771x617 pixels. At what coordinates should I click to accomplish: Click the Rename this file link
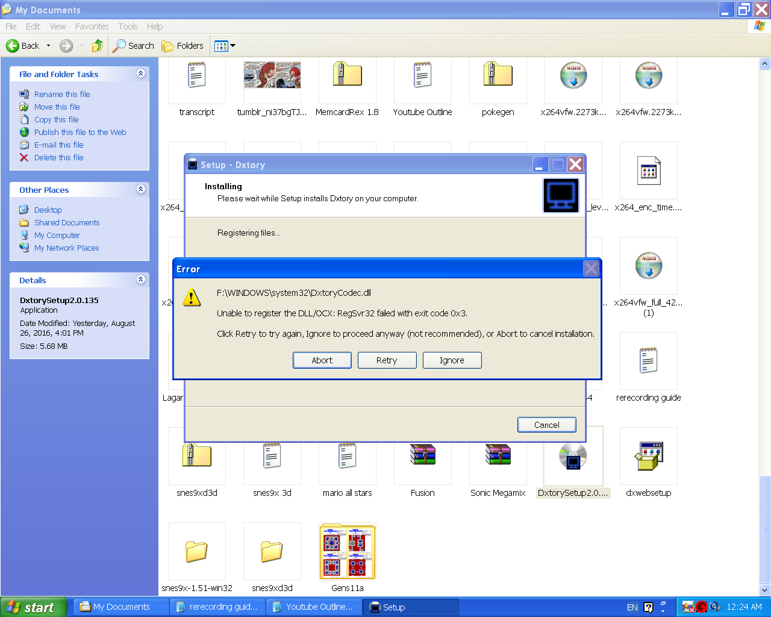click(62, 95)
